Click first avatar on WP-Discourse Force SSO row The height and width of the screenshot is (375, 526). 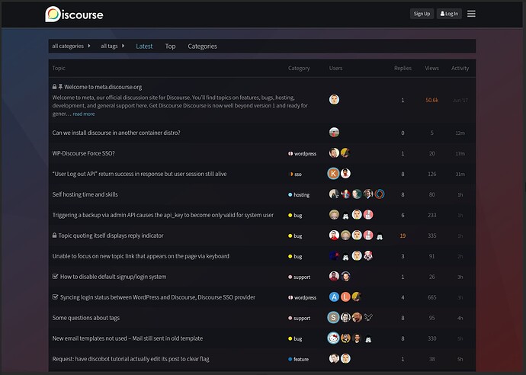click(334, 153)
